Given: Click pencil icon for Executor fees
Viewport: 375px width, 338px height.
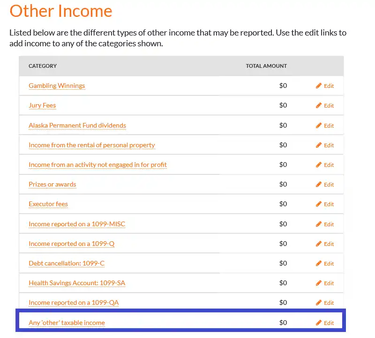Looking at the screenshot, I should 319,204.
